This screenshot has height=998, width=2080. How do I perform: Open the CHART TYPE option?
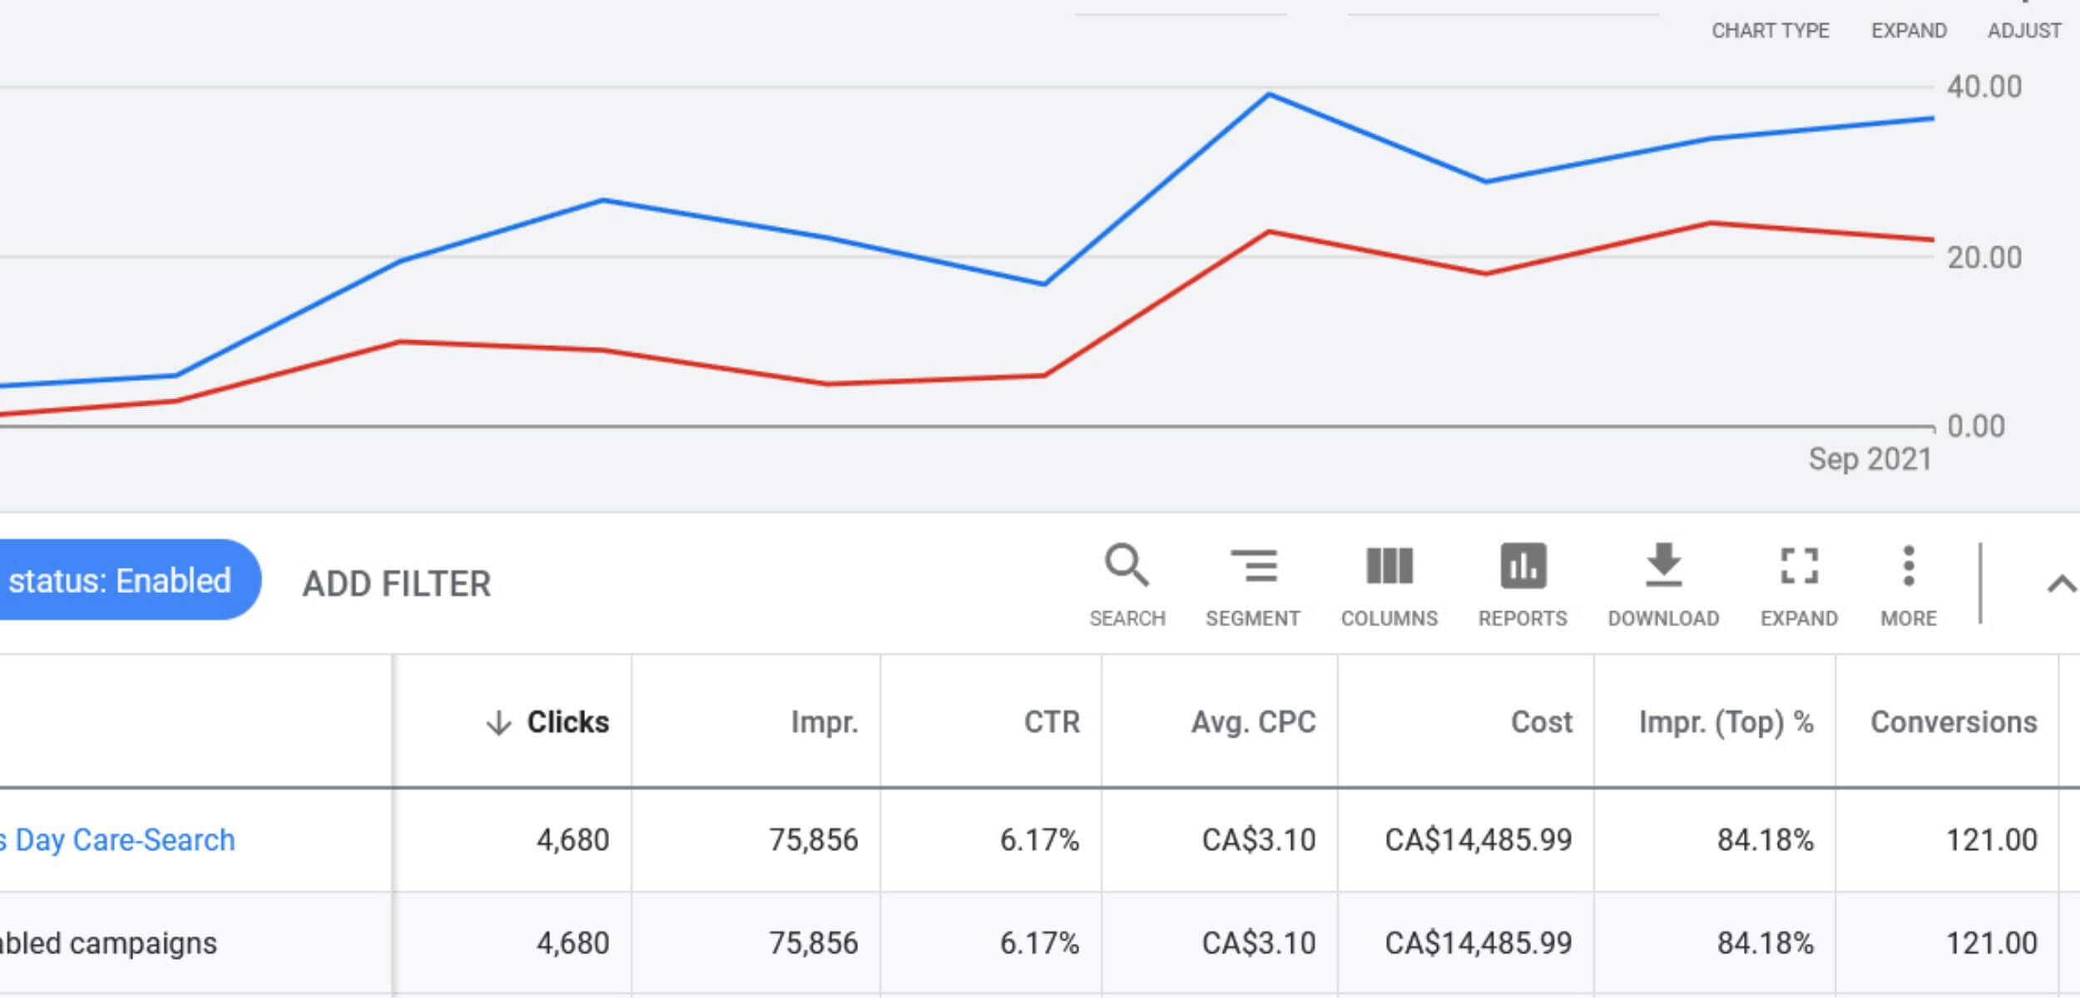coord(1770,31)
